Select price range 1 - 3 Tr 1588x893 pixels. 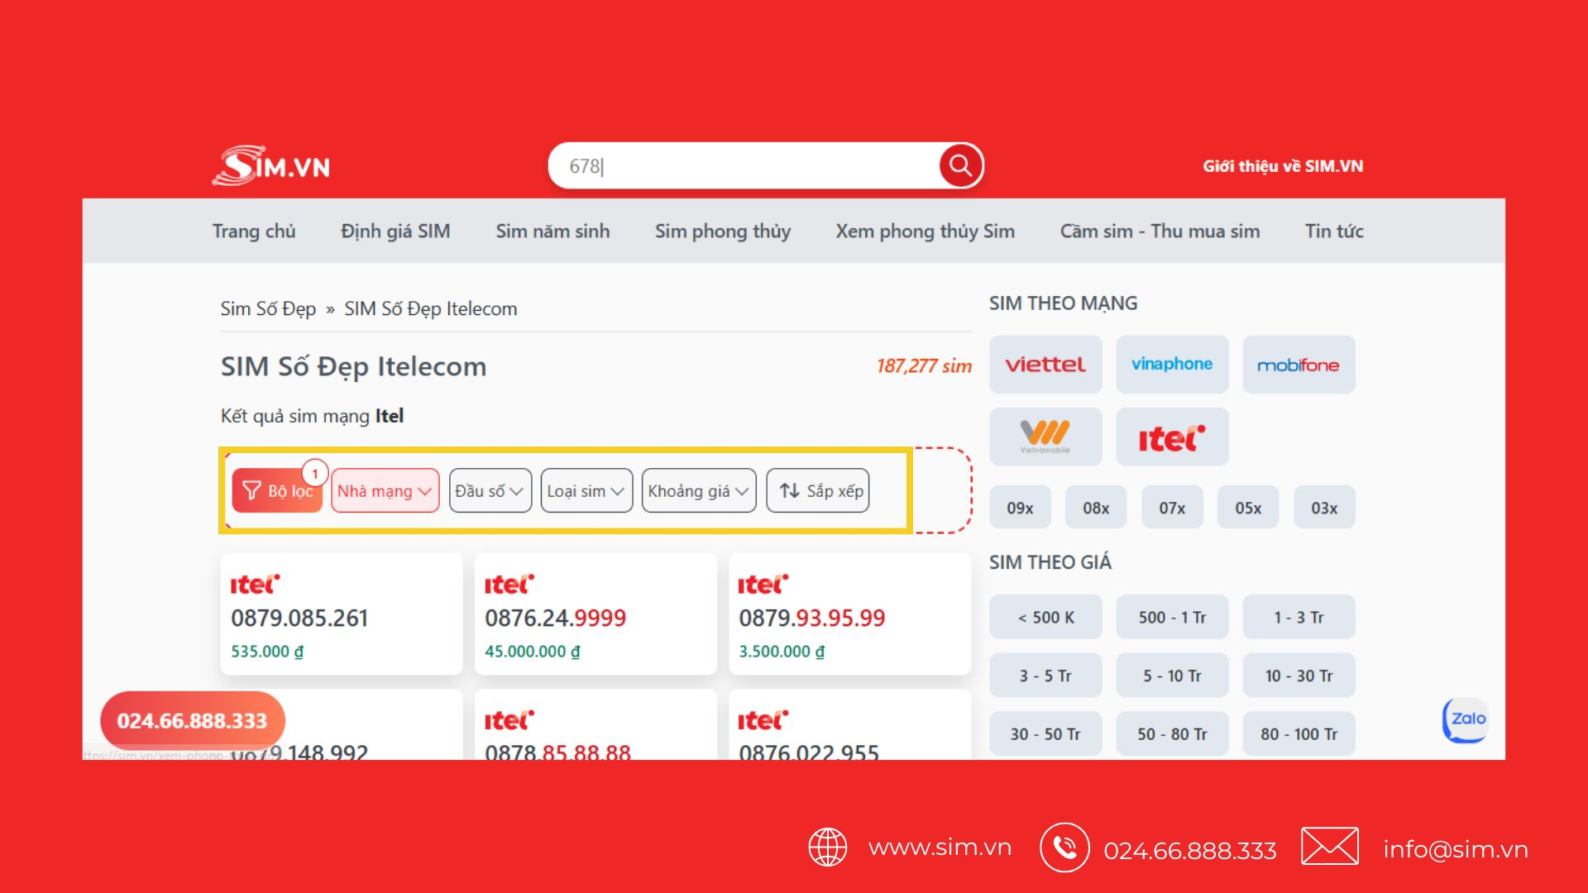1299,617
